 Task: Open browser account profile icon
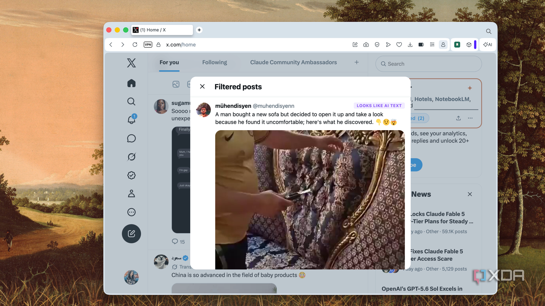click(443, 44)
